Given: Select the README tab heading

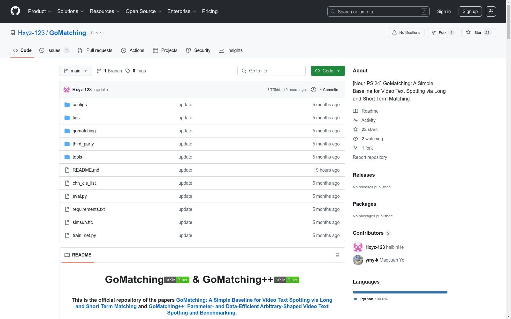Looking at the screenshot, I should pos(78,255).
